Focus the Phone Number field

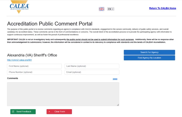34,72
